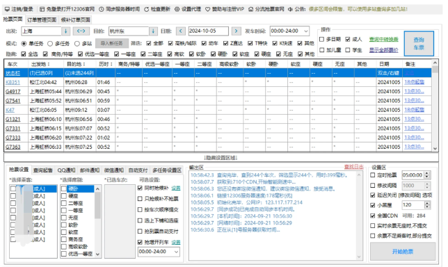Open 设置代理 proxy settings
The height and width of the screenshot is (267, 448).
click(188, 9)
